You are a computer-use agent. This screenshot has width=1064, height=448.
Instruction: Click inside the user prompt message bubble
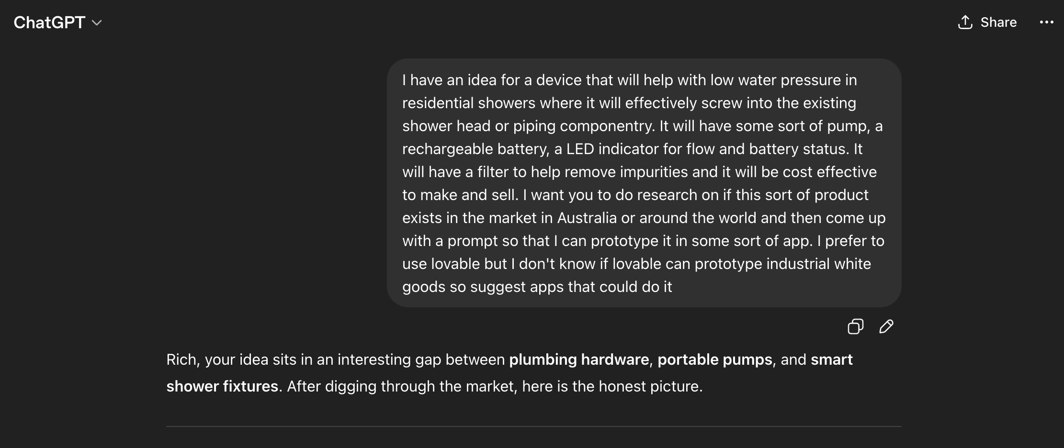[644, 183]
